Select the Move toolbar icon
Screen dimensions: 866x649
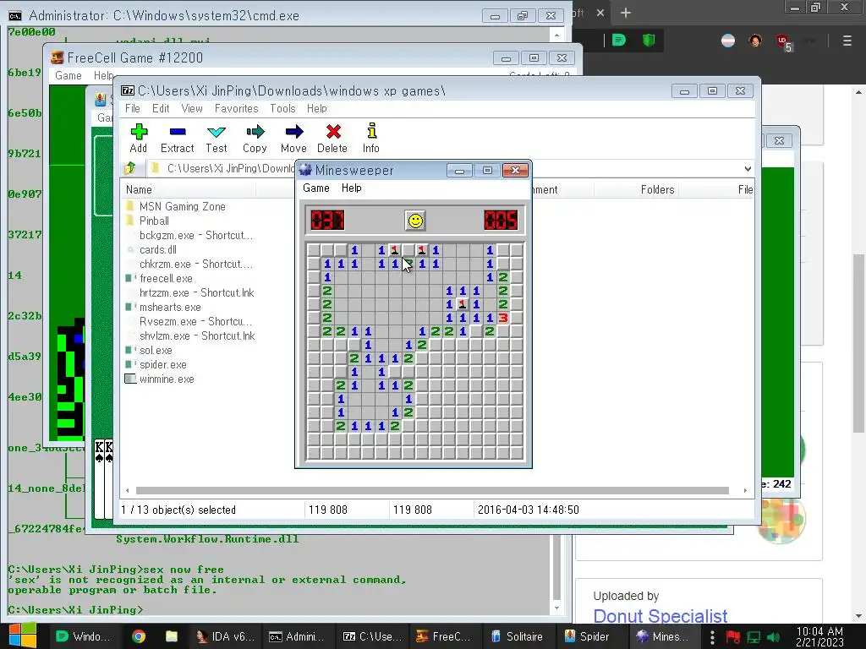coord(293,138)
